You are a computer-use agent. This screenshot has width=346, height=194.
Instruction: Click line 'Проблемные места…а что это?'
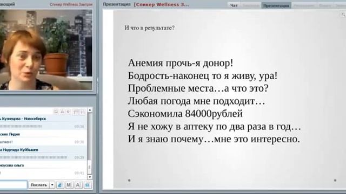[198, 88]
